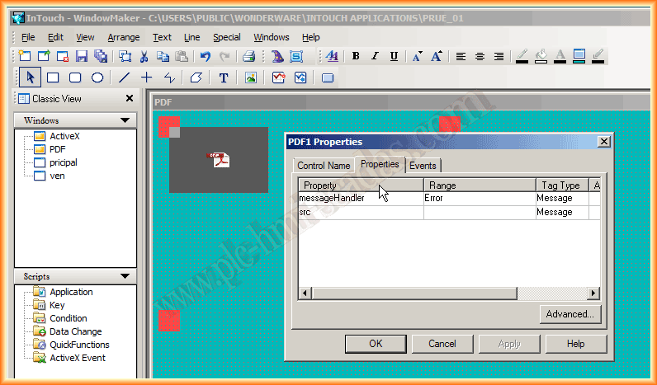657x385 pixels.
Task: Toggle Italic text formatting
Action: (x=375, y=56)
